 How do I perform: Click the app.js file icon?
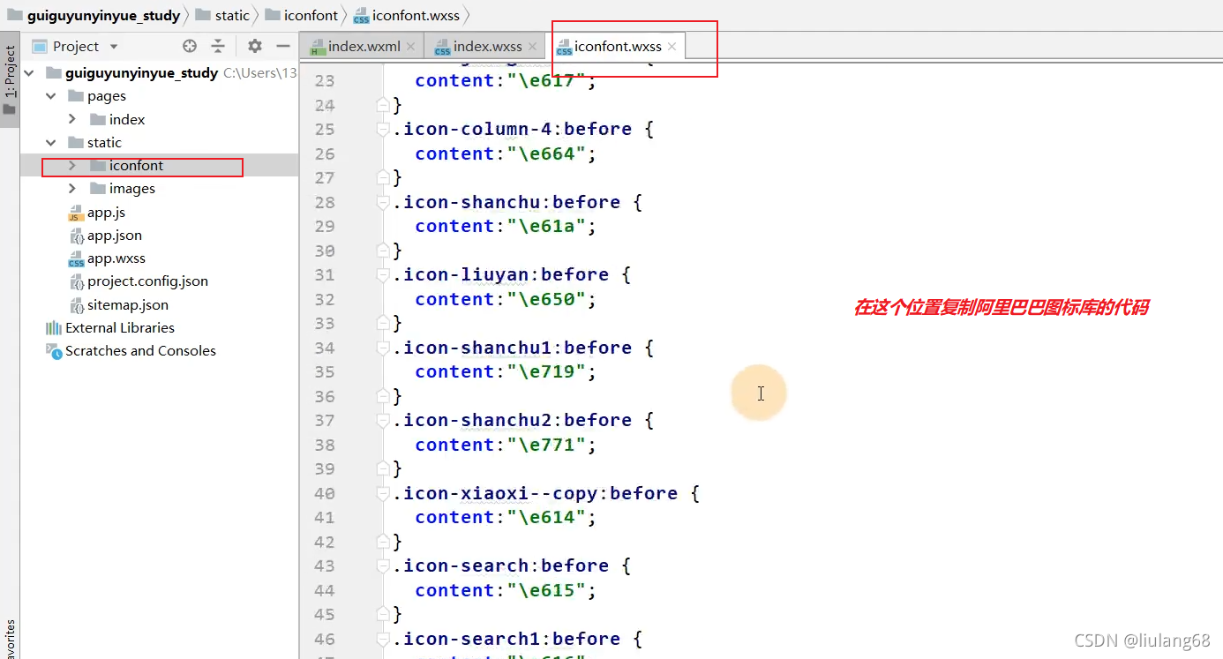(76, 213)
